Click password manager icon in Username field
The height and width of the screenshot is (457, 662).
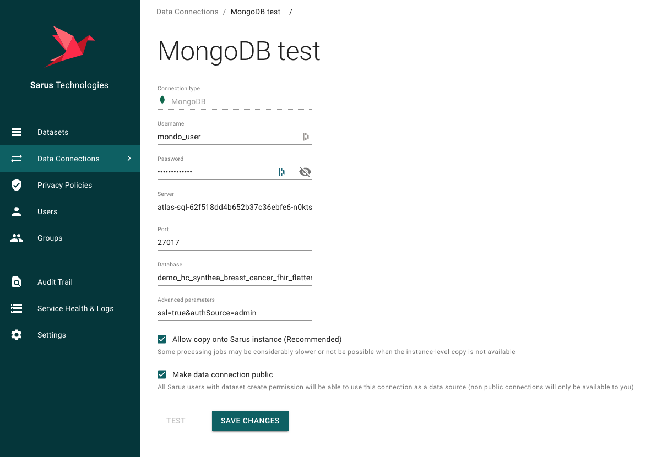click(x=305, y=137)
